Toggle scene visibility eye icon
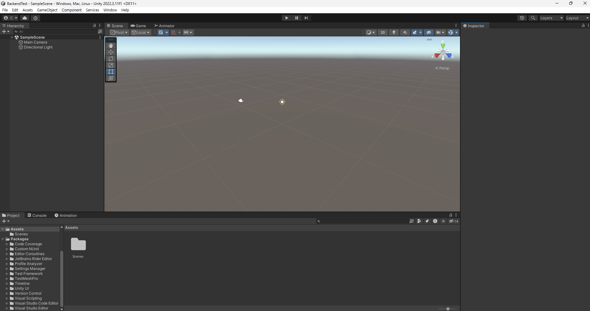This screenshot has width=590, height=311. coord(429,32)
